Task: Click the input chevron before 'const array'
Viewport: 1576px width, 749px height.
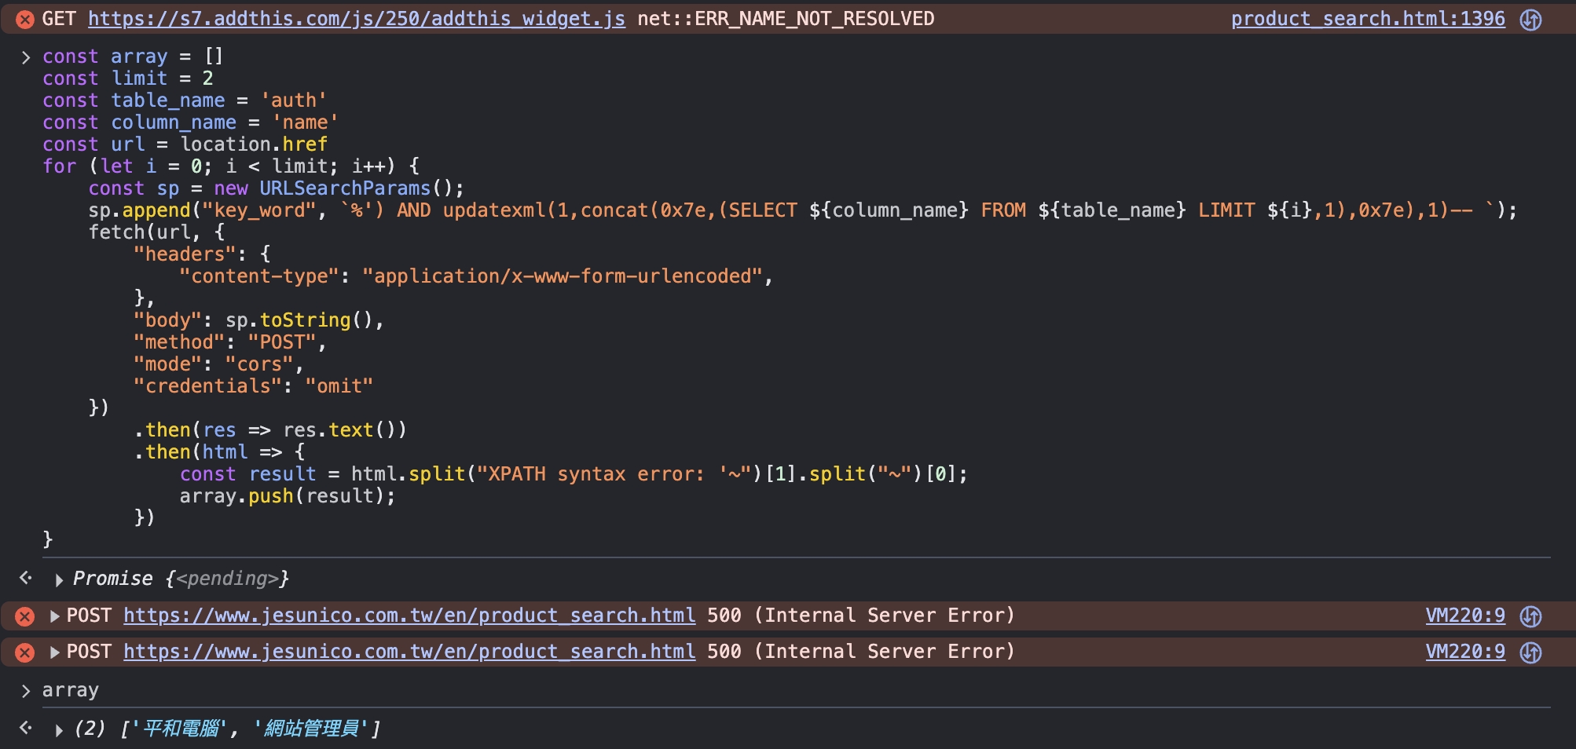Action: pos(26,57)
